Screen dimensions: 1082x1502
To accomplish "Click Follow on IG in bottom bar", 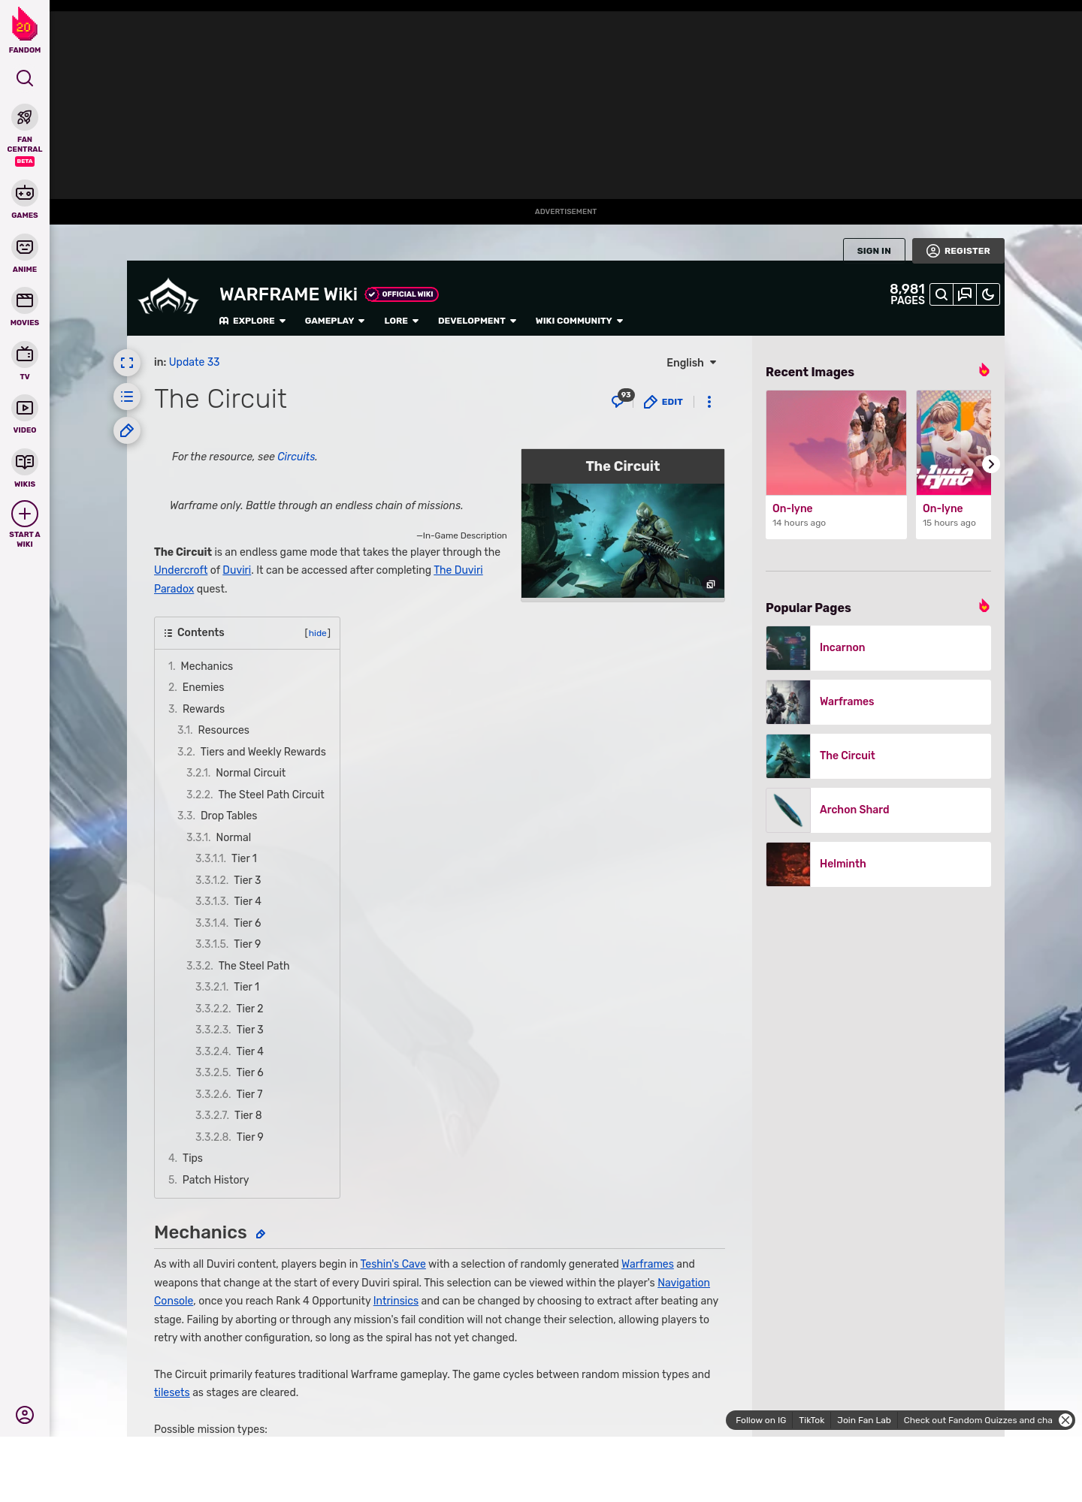I will (x=760, y=1420).
